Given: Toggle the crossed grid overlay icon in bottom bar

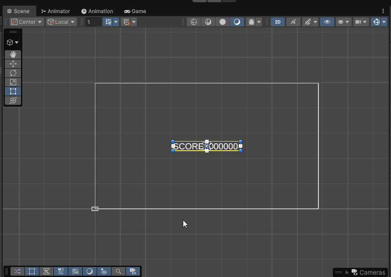Looking at the screenshot, I should click(x=75, y=271).
